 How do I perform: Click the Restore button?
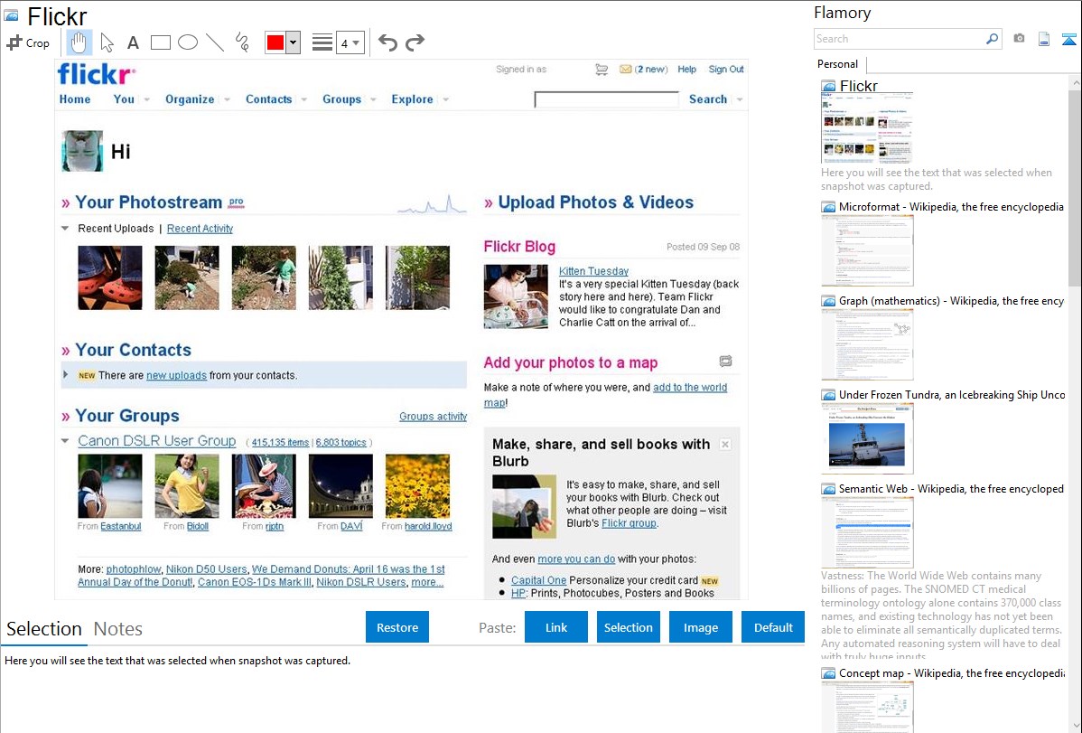pyautogui.click(x=397, y=627)
